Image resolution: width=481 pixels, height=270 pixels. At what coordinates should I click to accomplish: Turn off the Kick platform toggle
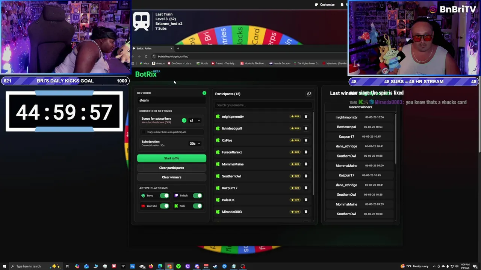[x=198, y=206]
